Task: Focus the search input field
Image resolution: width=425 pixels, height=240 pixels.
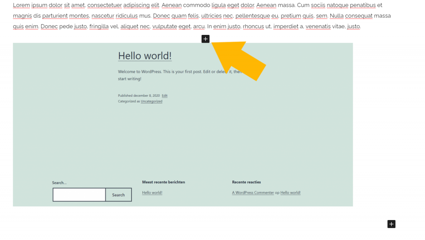Action: (79, 195)
